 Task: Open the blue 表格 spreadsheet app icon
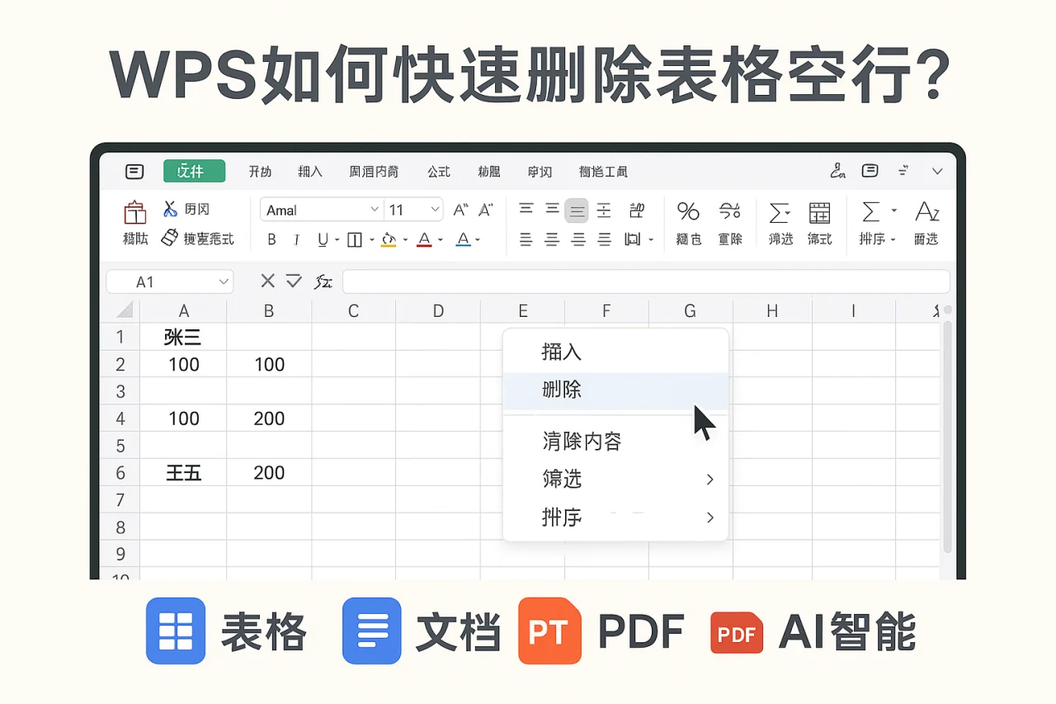tap(175, 631)
